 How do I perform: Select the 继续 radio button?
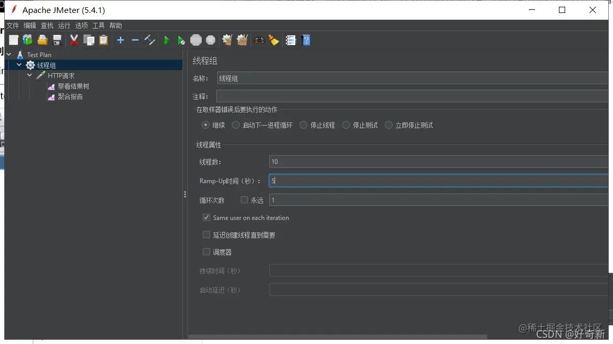pyautogui.click(x=206, y=125)
